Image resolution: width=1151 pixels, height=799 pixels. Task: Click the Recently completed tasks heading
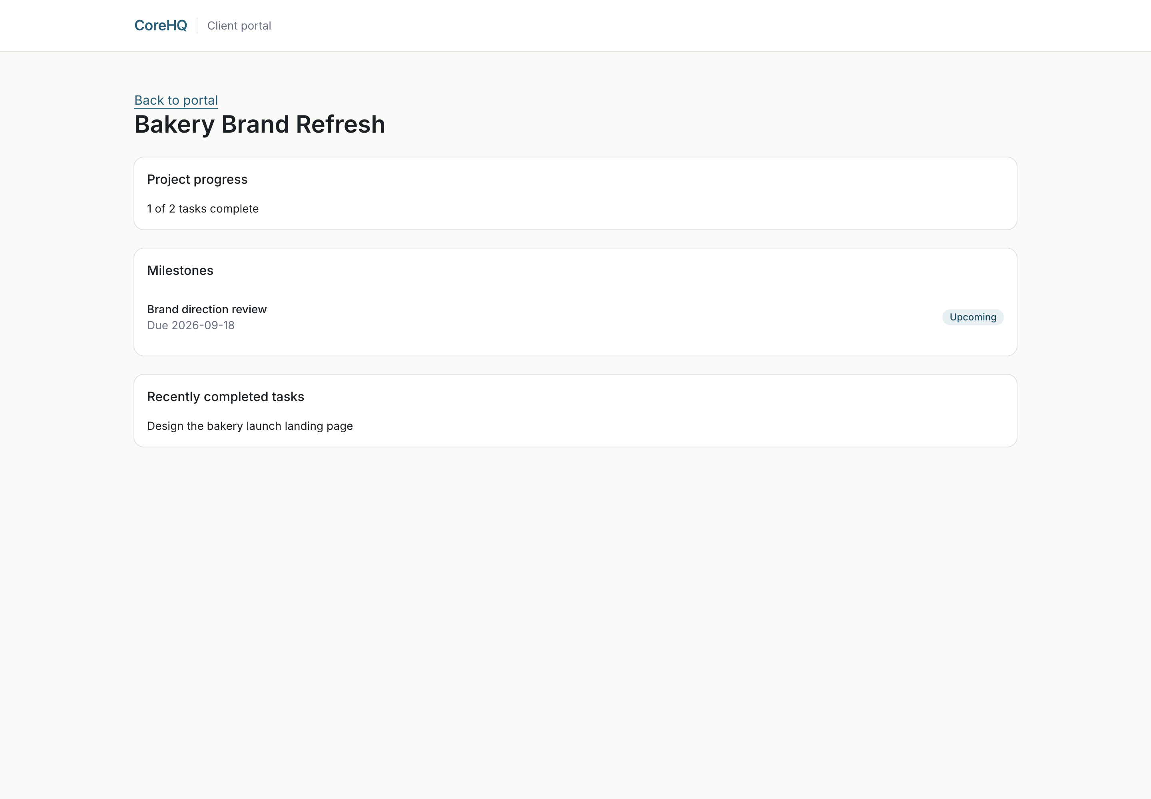tap(225, 396)
